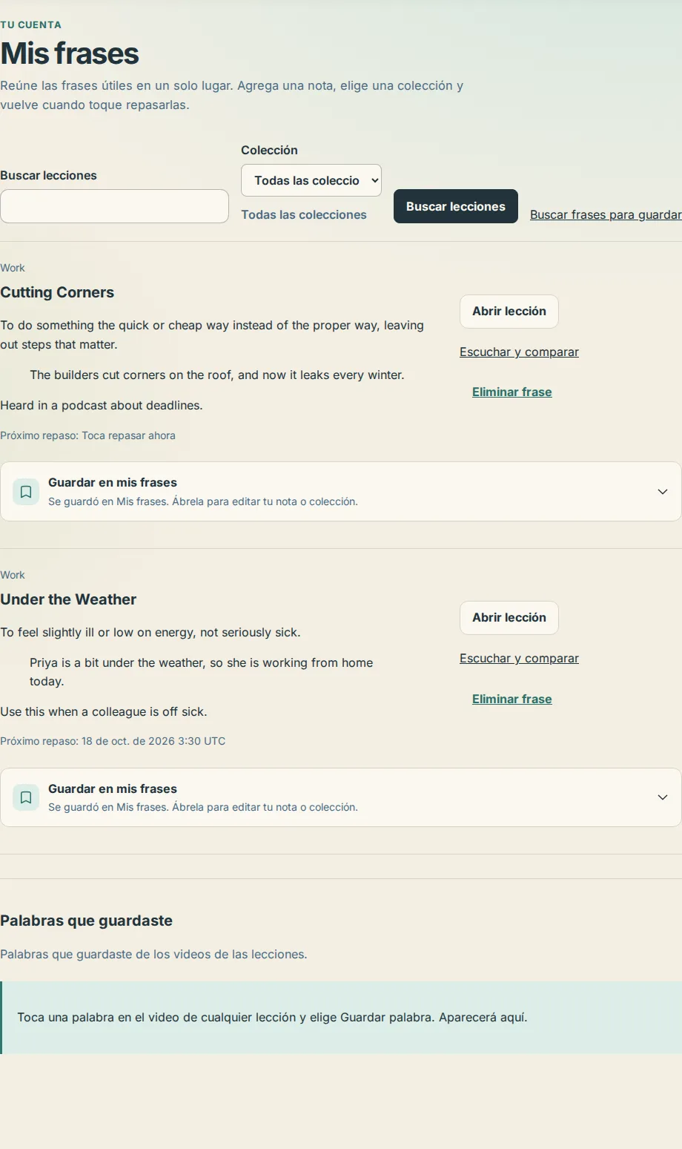Delete the Under the Weather phrase with Eliminar frase
682x1149 pixels.
click(512, 699)
